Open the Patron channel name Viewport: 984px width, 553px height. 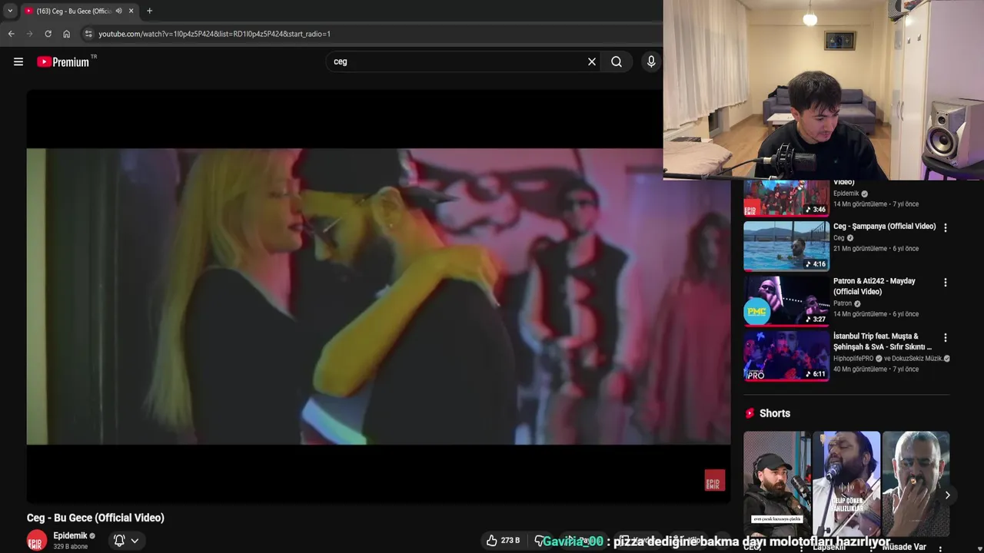[843, 303]
